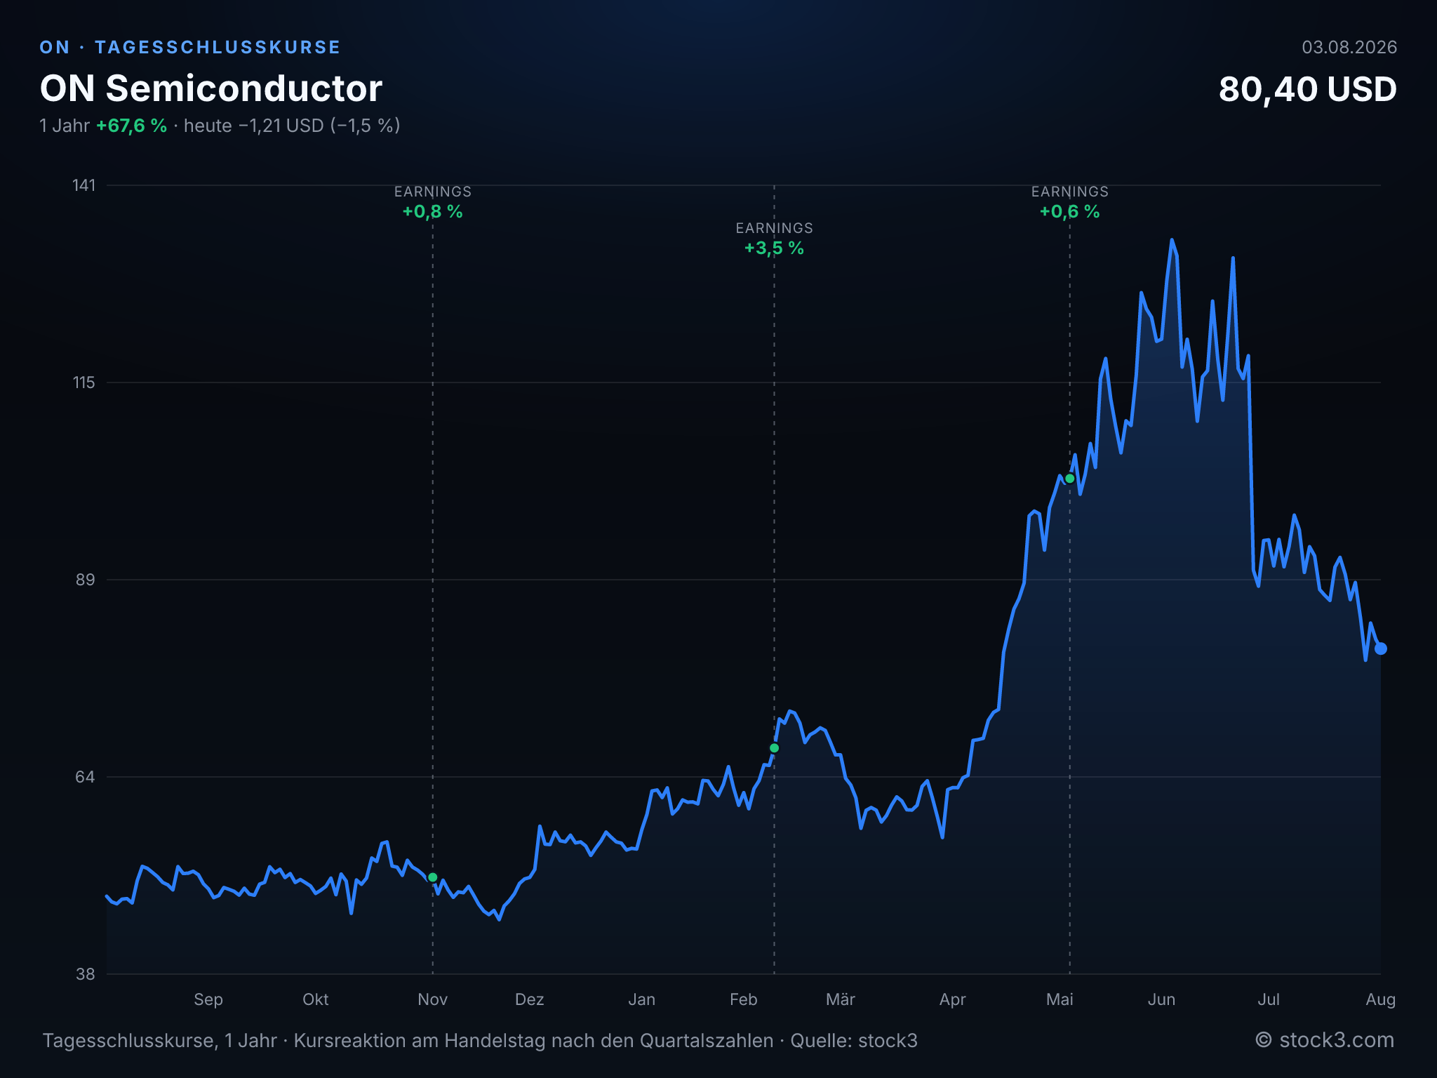
Task: Select the current price "80,40 USD"
Action: click(1308, 89)
